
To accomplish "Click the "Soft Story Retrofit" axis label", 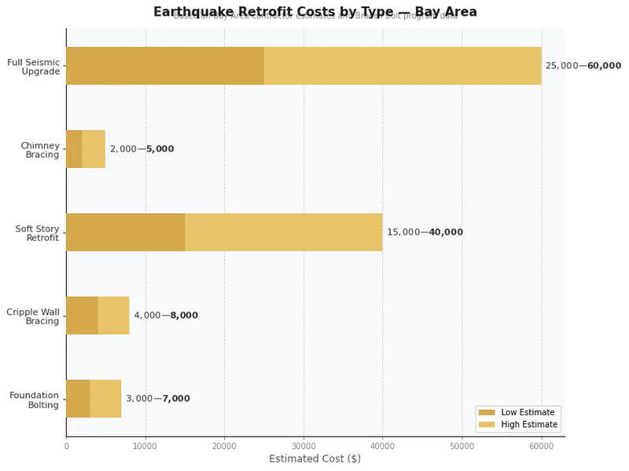I will (x=37, y=233).
